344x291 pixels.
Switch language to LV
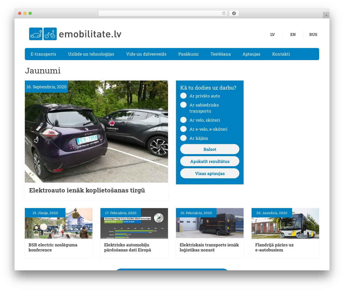273,34
